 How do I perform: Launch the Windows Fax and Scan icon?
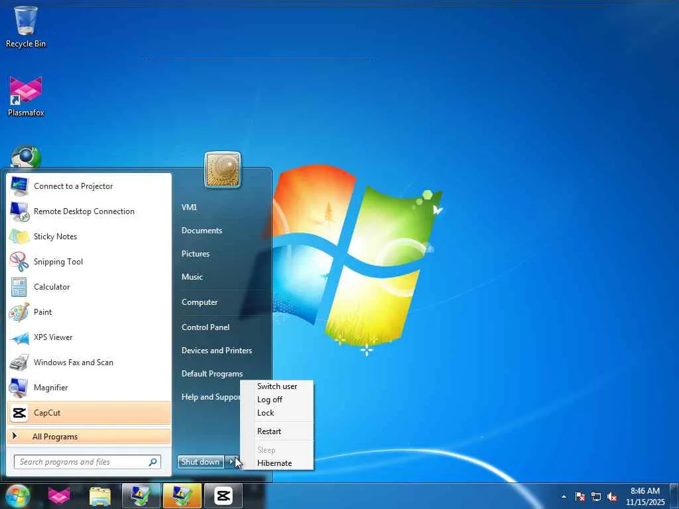pos(19,363)
